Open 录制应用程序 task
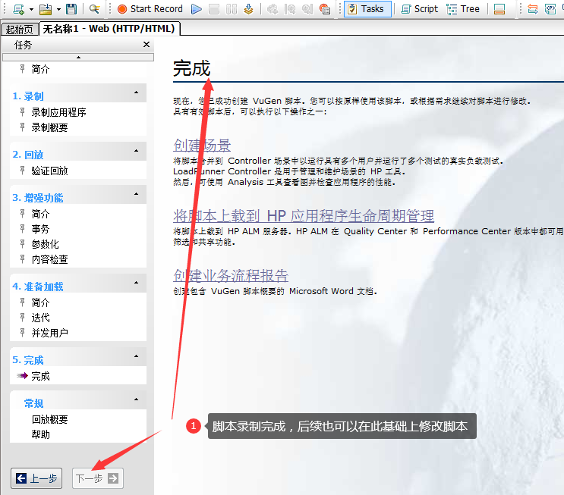The width and height of the screenshot is (564, 495). tap(58, 112)
